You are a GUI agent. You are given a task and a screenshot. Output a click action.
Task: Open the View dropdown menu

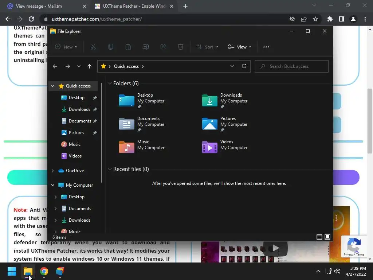coord(240,47)
